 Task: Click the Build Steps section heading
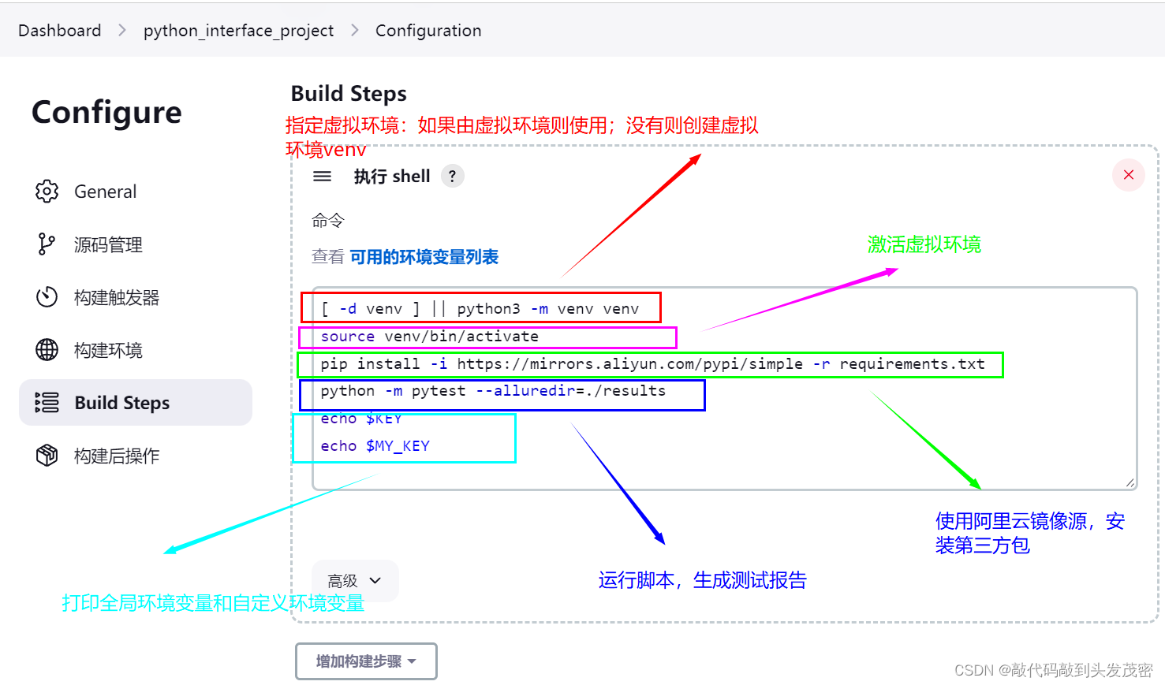click(349, 94)
